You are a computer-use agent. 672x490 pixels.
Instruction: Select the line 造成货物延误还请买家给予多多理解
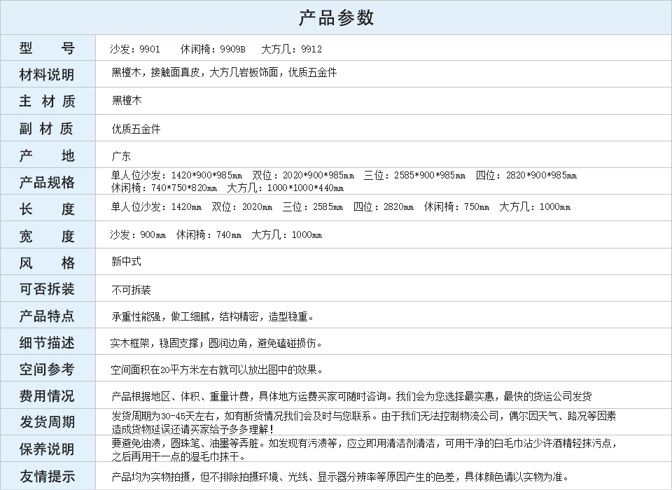pyautogui.click(x=192, y=429)
